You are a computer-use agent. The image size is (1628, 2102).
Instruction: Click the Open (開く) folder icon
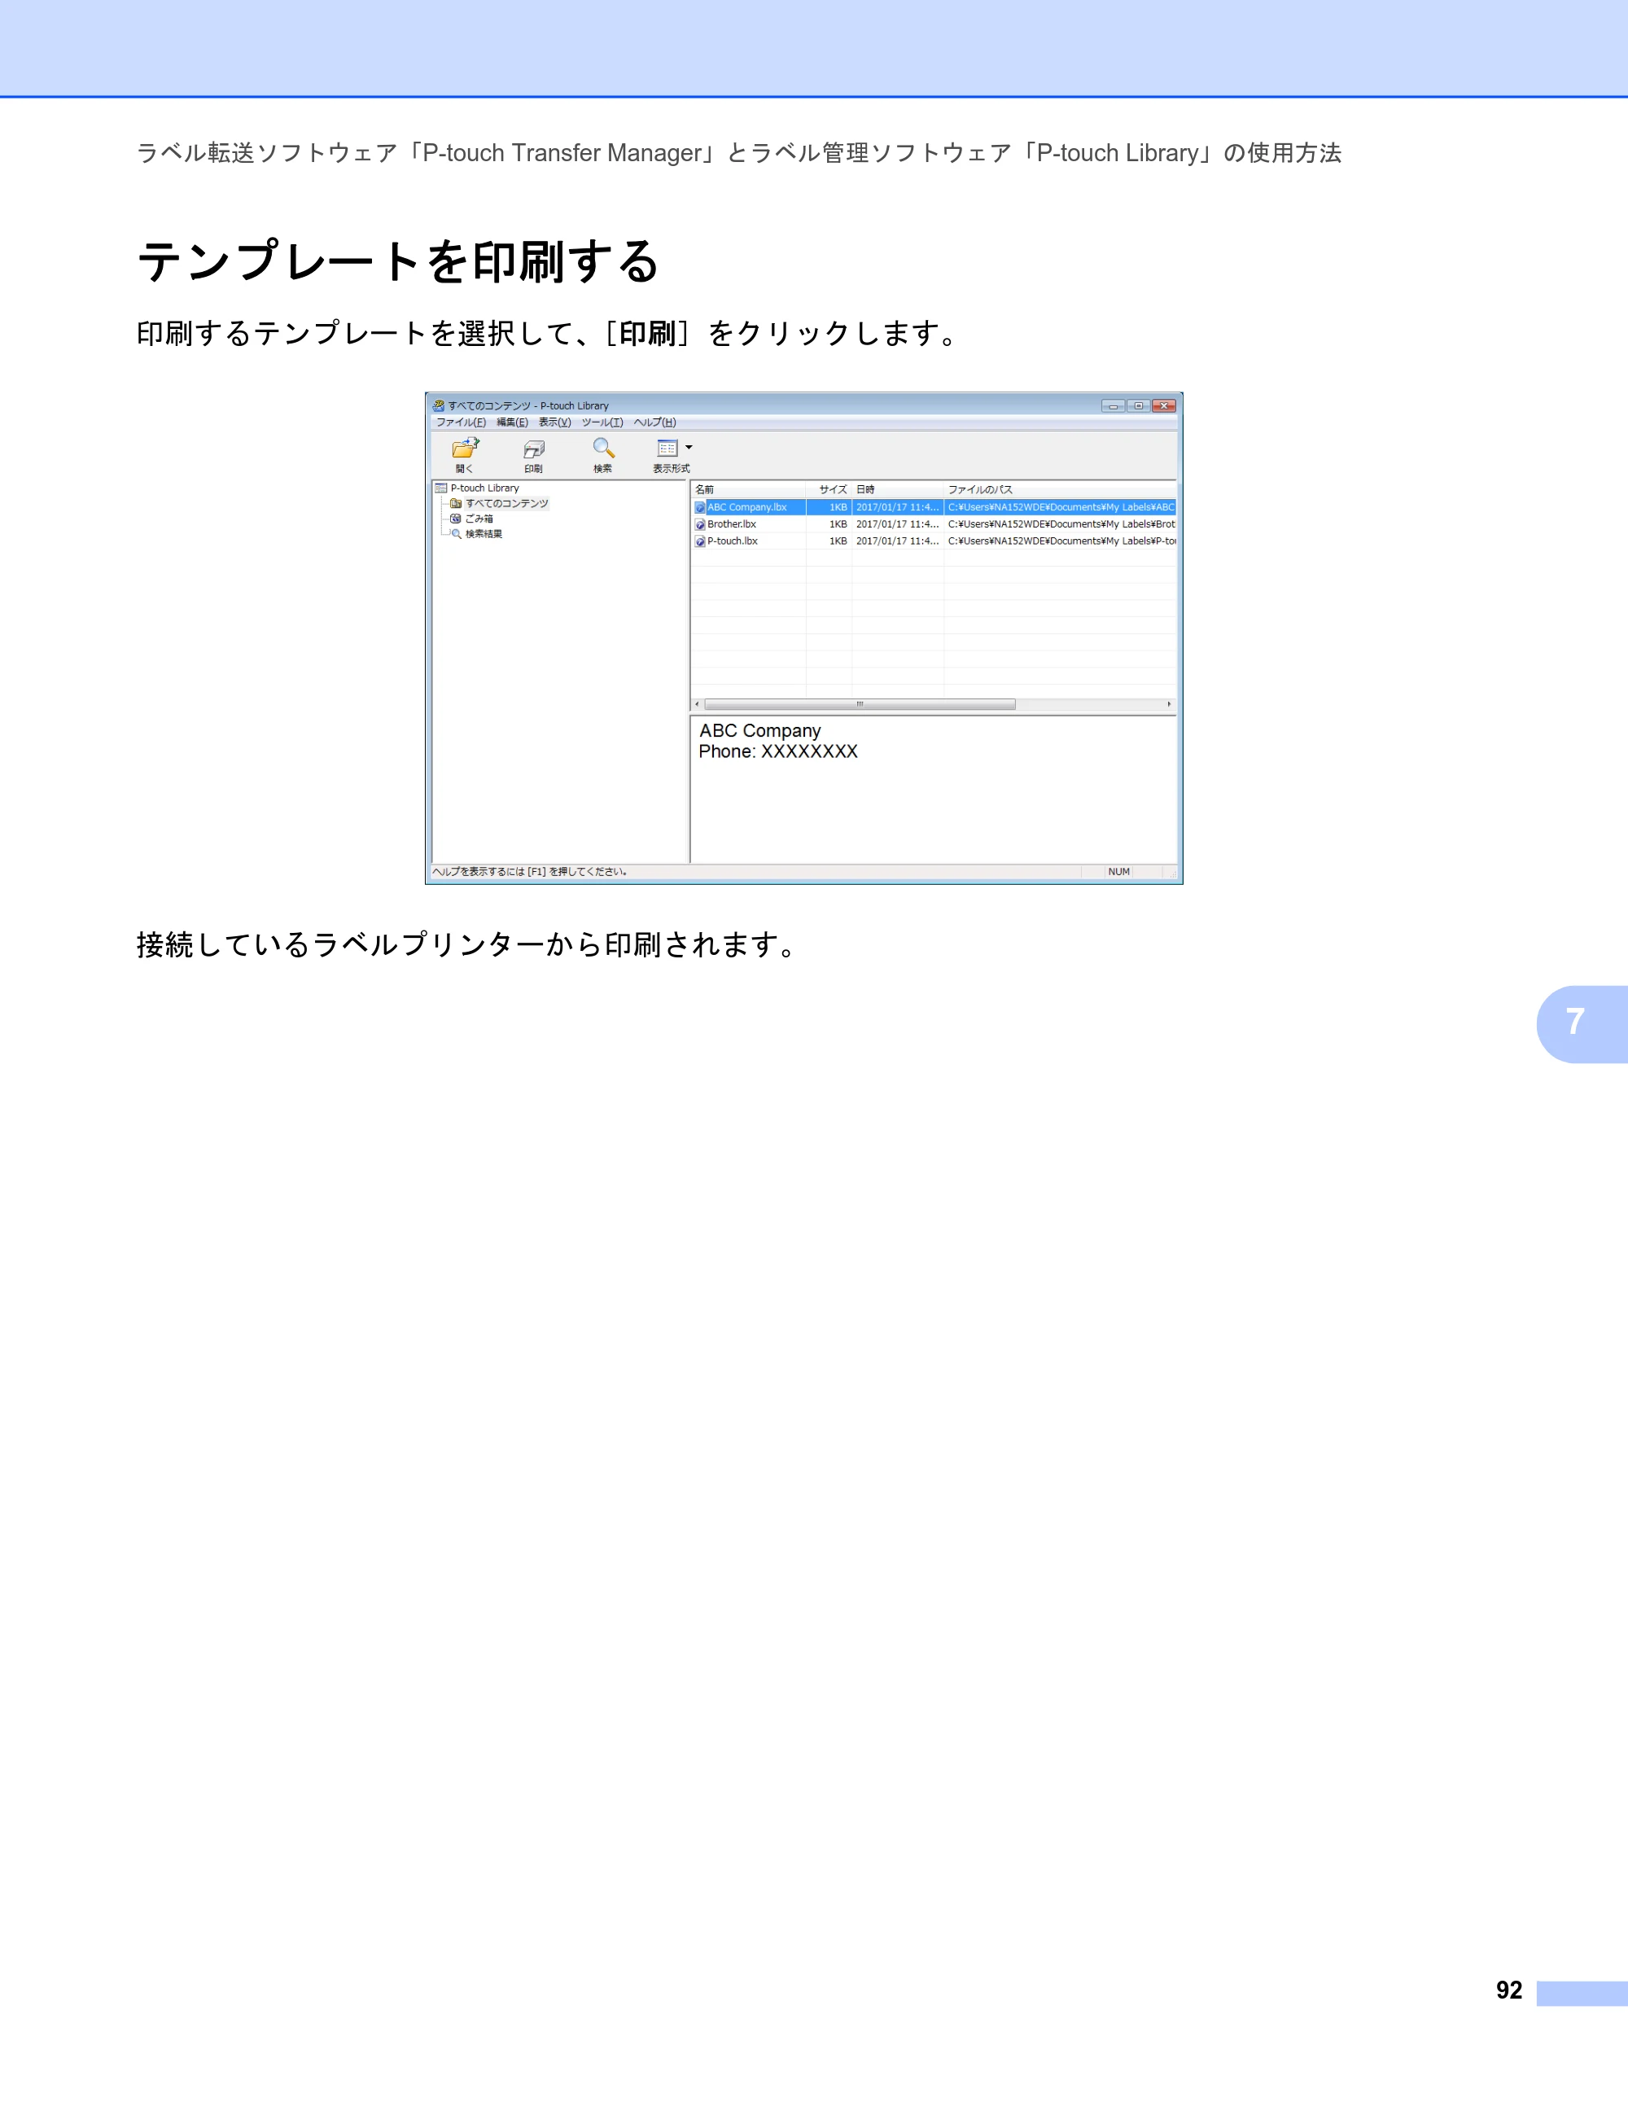pyautogui.click(x=466, y=448)
